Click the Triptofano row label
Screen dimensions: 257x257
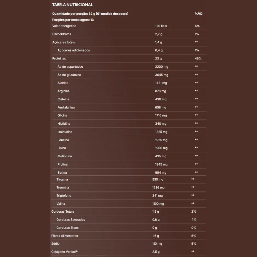(64, 196)
